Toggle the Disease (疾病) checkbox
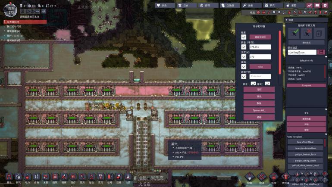This screenshot has width=332, height=187. (x=244, y=67)
